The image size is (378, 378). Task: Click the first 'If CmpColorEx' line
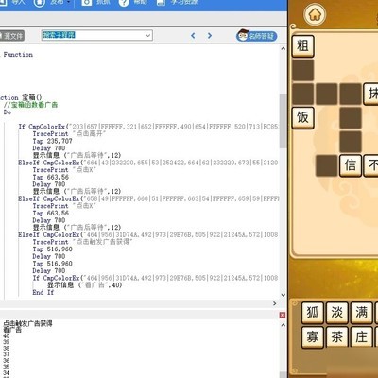148,127
